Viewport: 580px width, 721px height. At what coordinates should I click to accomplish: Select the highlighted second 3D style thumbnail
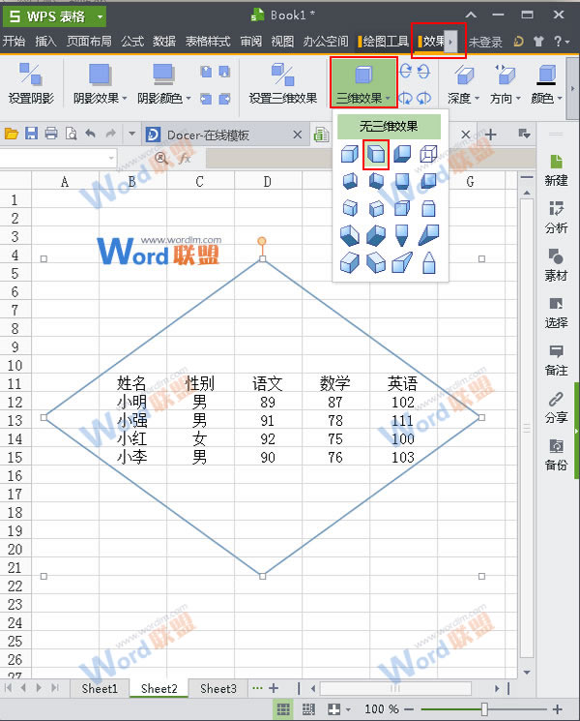click(376, 154)
